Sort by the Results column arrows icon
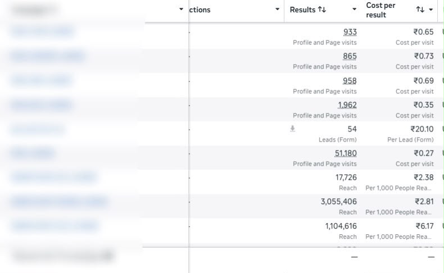Viewport: 444px width, 273px height. (x=321, y=10)
